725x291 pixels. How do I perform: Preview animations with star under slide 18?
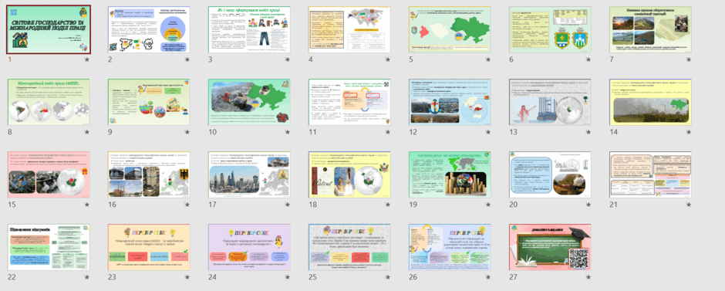click(387, 205)
